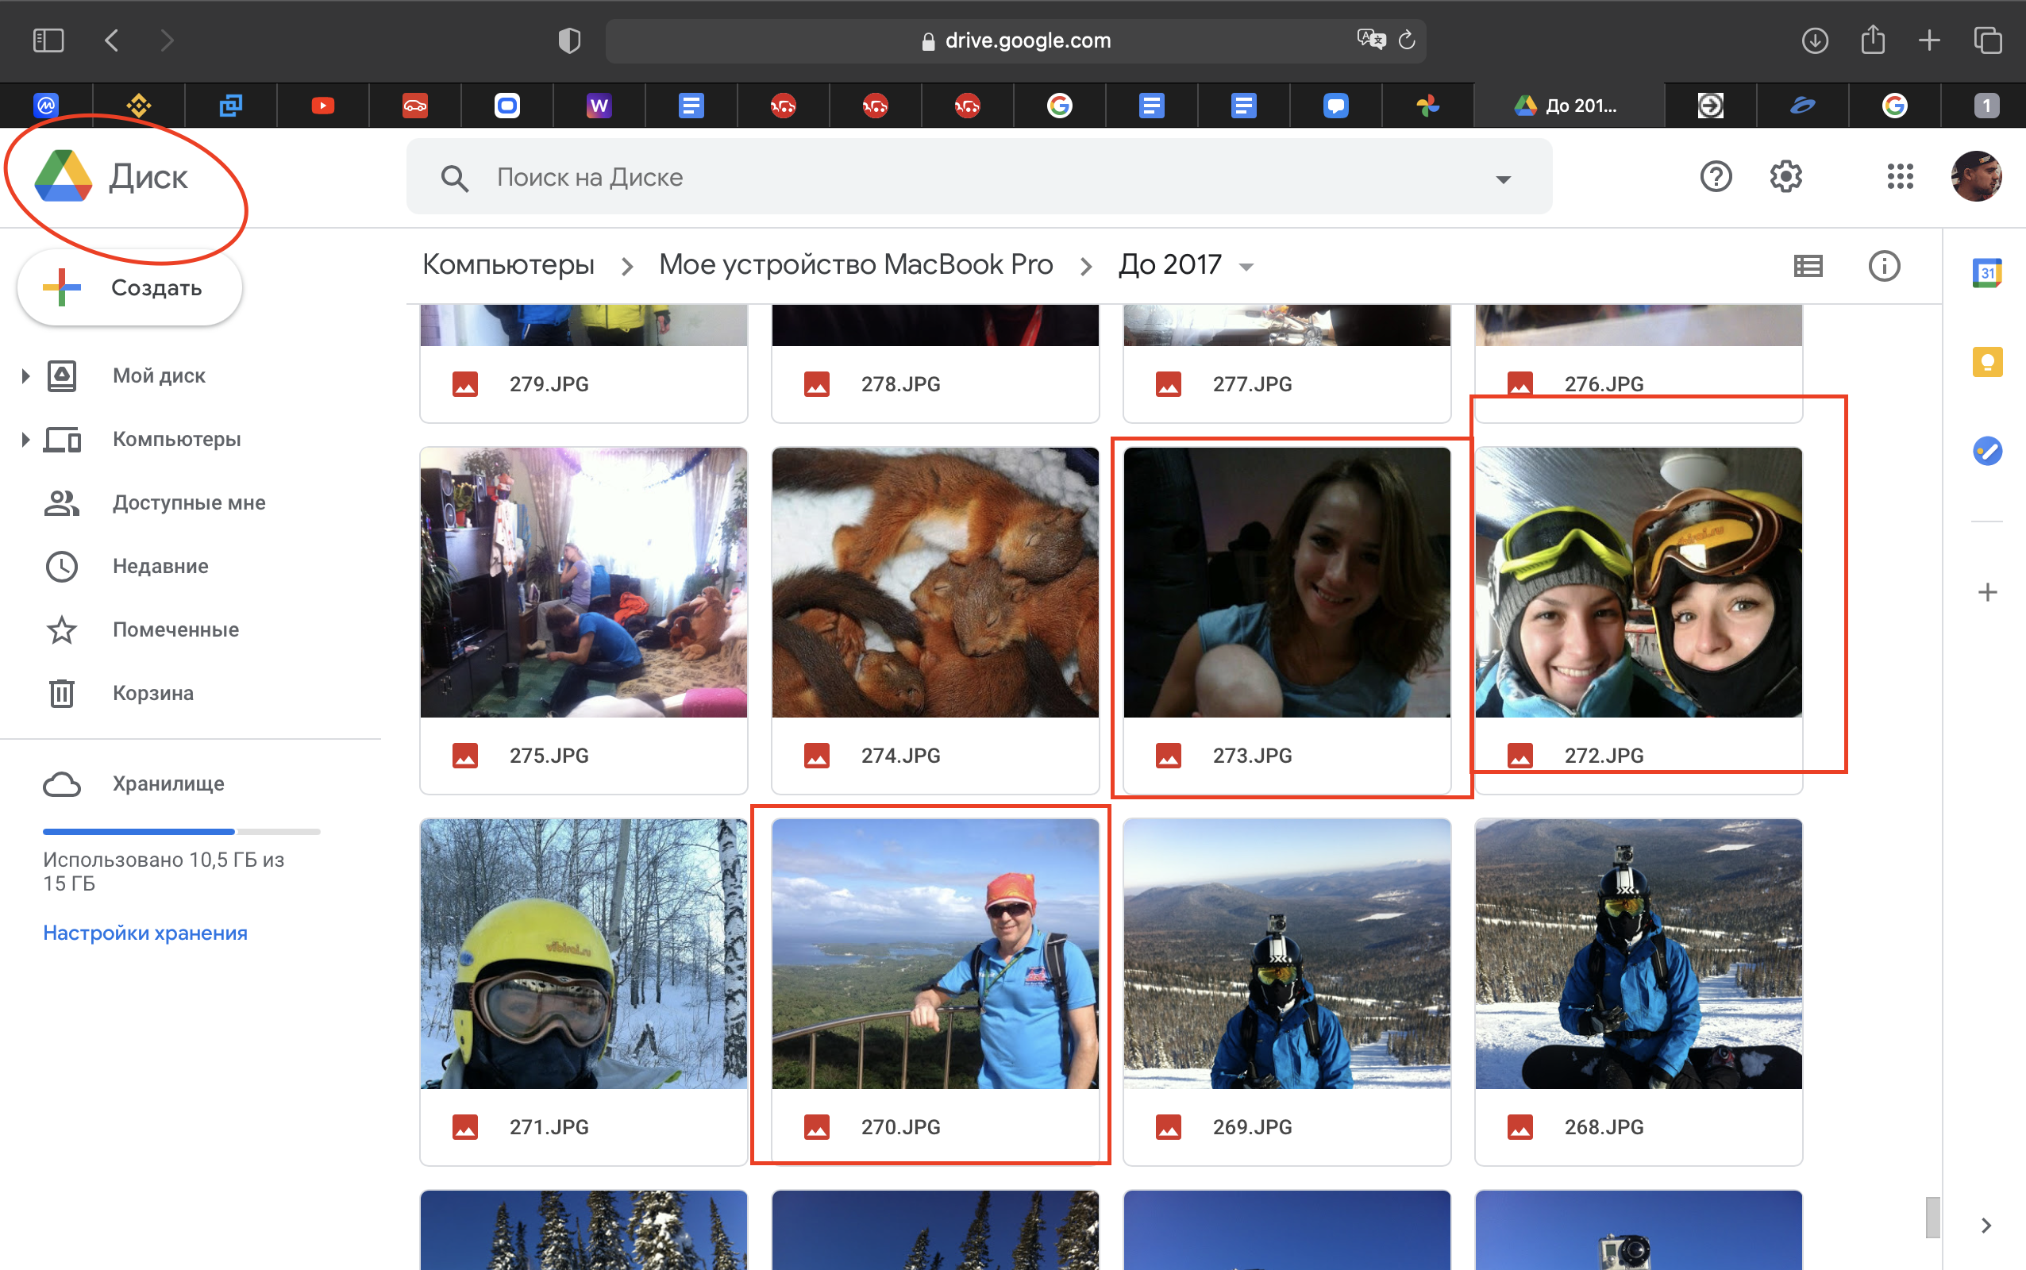
Task: Go to Компьютеры breadcrumb
Action: (508, 264)
